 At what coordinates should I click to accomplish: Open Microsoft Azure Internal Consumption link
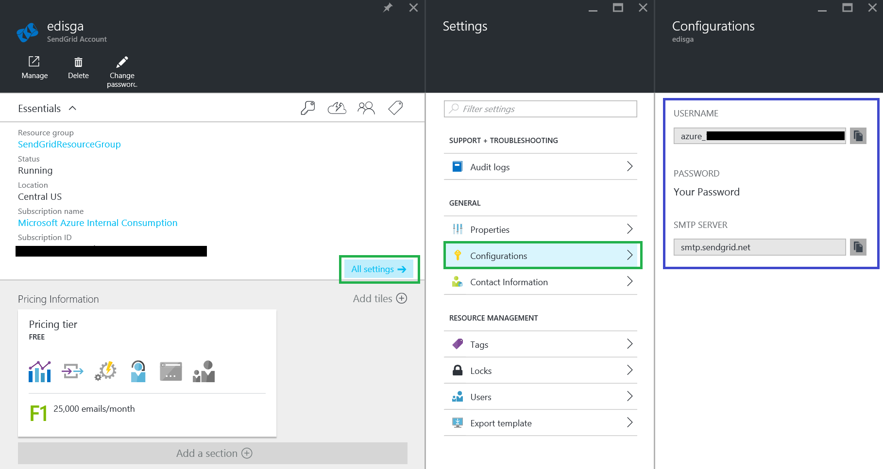[x=98, y=223]
